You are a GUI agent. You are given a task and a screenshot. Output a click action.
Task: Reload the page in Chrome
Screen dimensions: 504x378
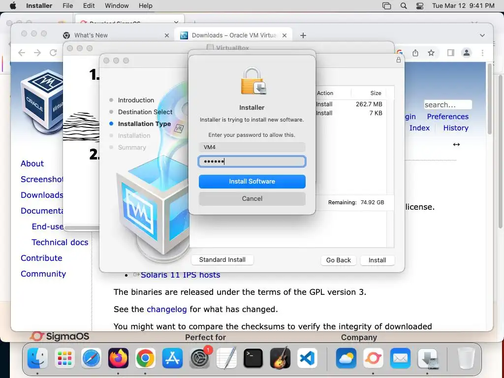(53, 53)
